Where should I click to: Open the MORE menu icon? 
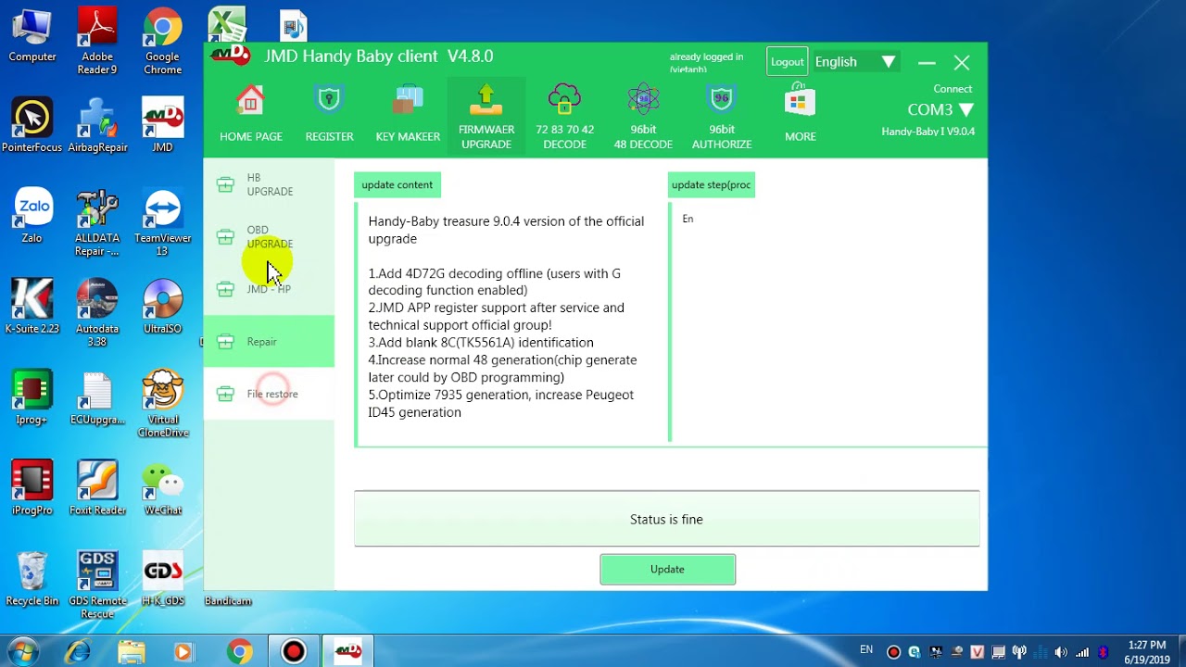801,99
